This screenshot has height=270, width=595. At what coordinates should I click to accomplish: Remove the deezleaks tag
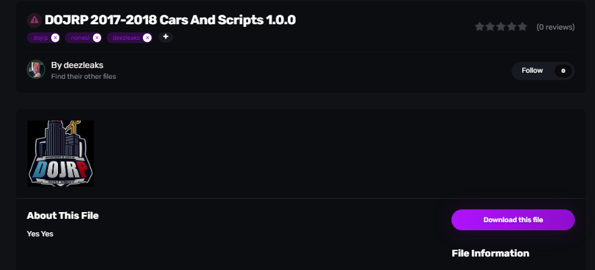click(x=148, y=38)
